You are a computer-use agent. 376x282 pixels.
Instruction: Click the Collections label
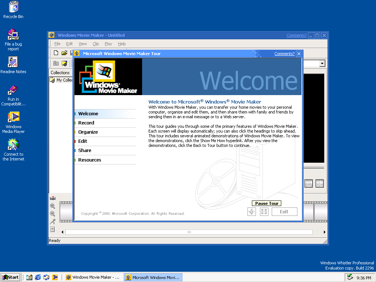[x=60, y=73]
